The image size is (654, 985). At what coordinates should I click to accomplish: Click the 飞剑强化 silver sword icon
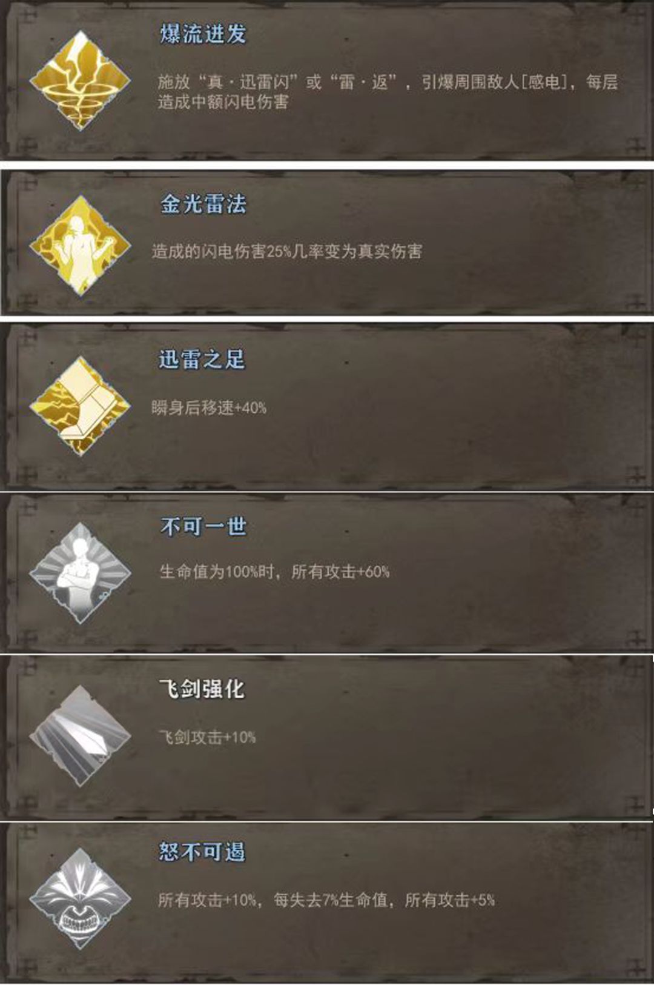click(80, 736)
